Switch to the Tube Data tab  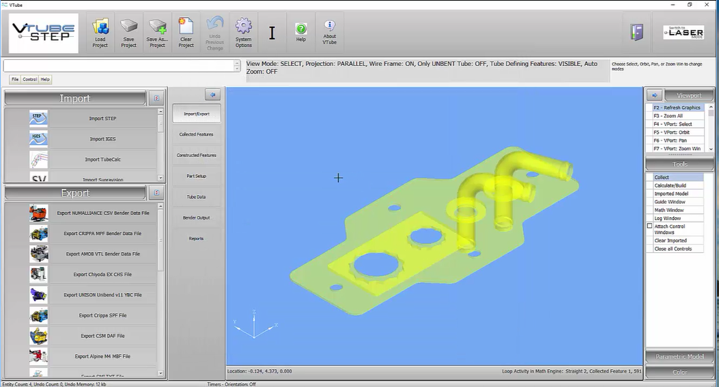pyautogui.click(x=197, y=197)
